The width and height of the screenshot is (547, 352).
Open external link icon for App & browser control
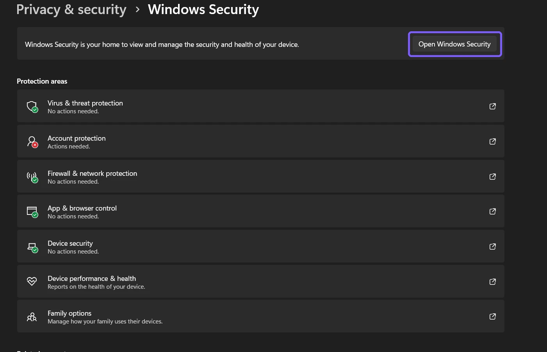(493, 211)
